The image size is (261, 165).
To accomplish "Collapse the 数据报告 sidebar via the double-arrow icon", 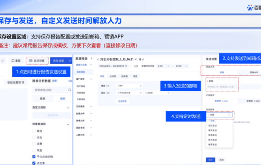I will [92, 59].
